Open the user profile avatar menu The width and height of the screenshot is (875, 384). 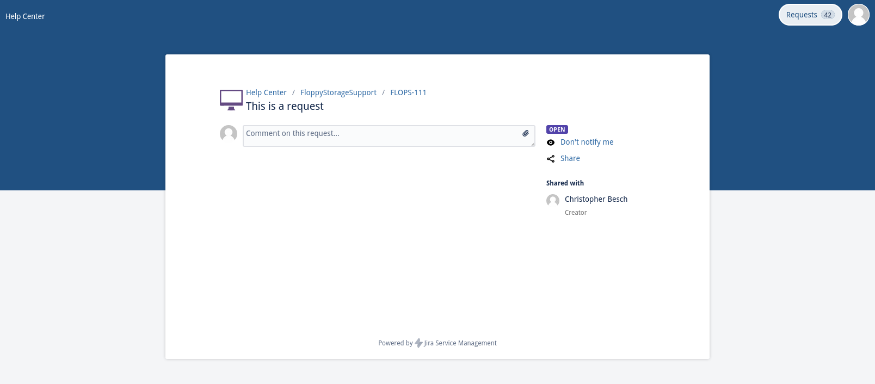click(x=858, y=15)
